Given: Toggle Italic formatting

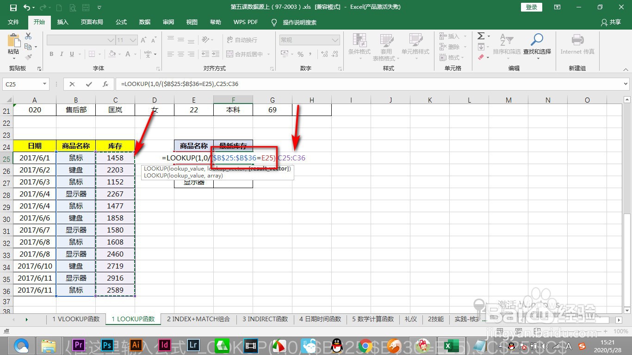Looking at the screenshot, I should (61, 54).
